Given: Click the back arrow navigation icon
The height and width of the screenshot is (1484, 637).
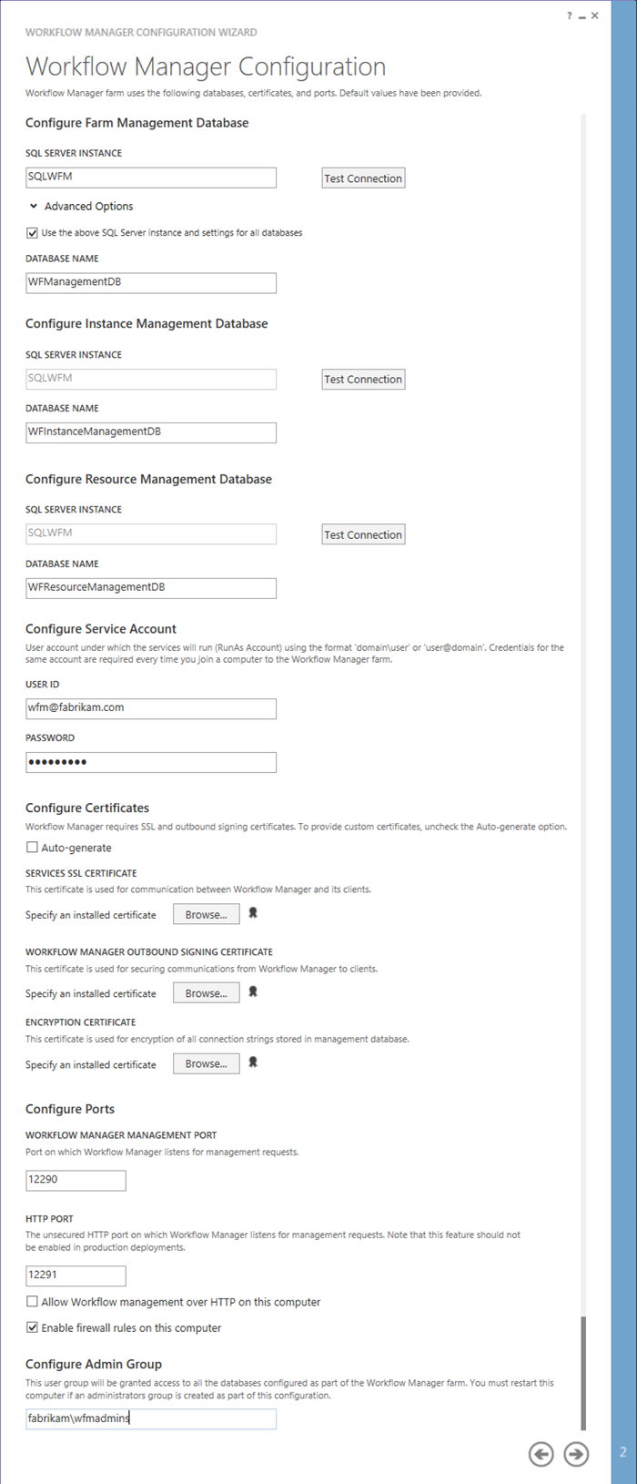Looking at the screenshot, I should [x=541, y=1454].
